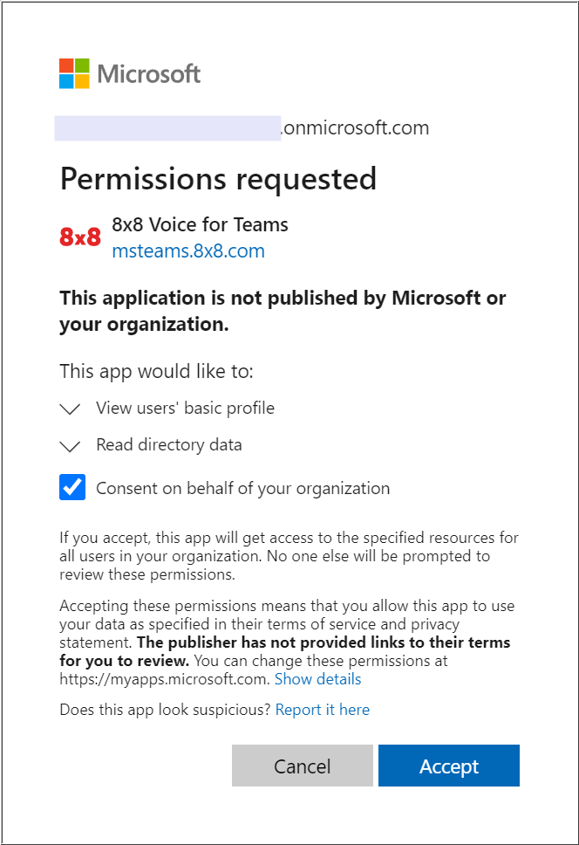Select the 'Read directory data' permission text
The width and height of the screenshot is (579, 845).
point(169,444)
